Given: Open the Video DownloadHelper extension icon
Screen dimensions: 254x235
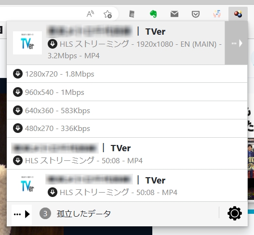Looking at the screenshot, I should coord(238,14).
